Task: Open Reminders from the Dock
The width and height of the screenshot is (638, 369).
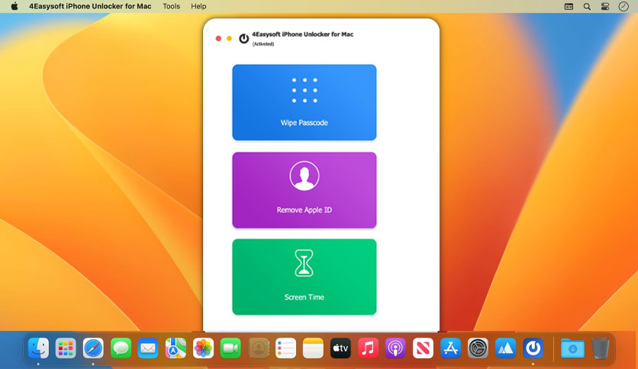Action: (285, 348)
